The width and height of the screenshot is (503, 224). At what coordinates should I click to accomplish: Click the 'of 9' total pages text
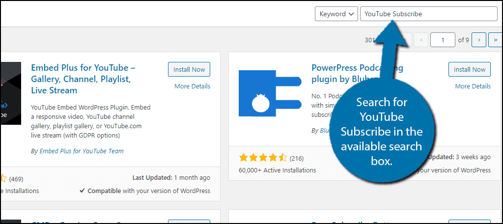464,40
